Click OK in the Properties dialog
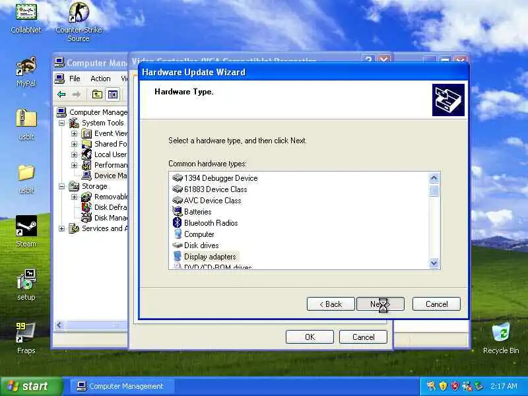The width and height of the screenshot is (528, 396). click(x=310, y=337)
